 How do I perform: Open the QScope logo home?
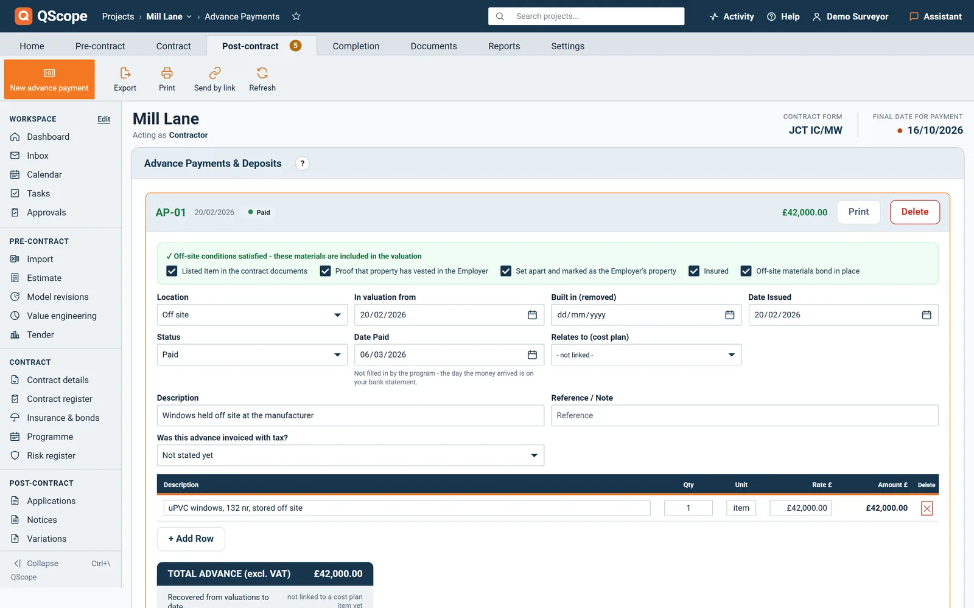[x=52, y=16]
